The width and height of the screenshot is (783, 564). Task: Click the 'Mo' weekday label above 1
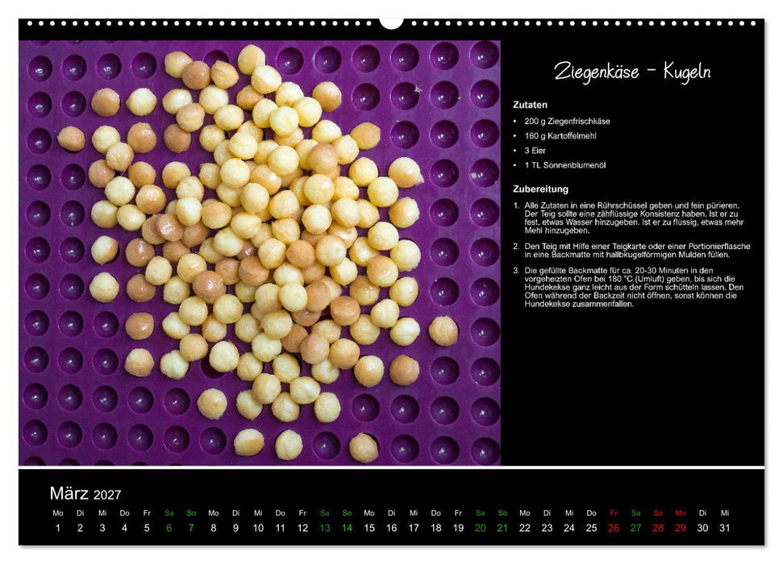pyautogui.click(x=58, y=513)
